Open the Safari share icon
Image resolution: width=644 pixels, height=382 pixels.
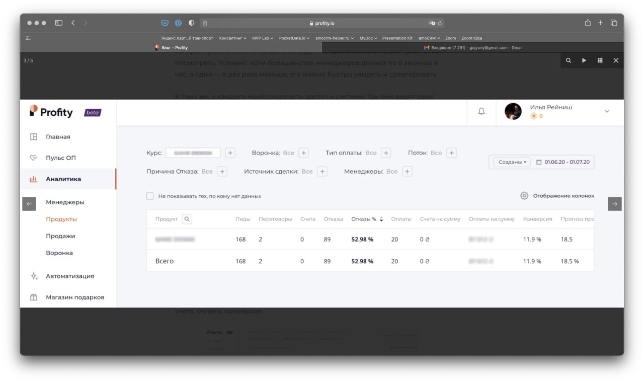[588, 23]
